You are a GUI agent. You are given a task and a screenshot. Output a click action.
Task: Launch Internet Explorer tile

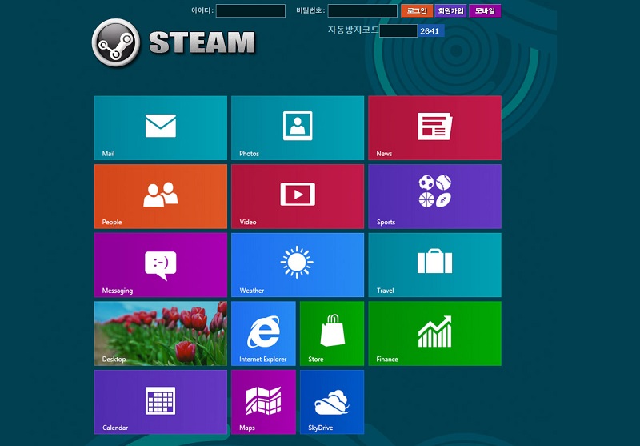tap(263, 334)
